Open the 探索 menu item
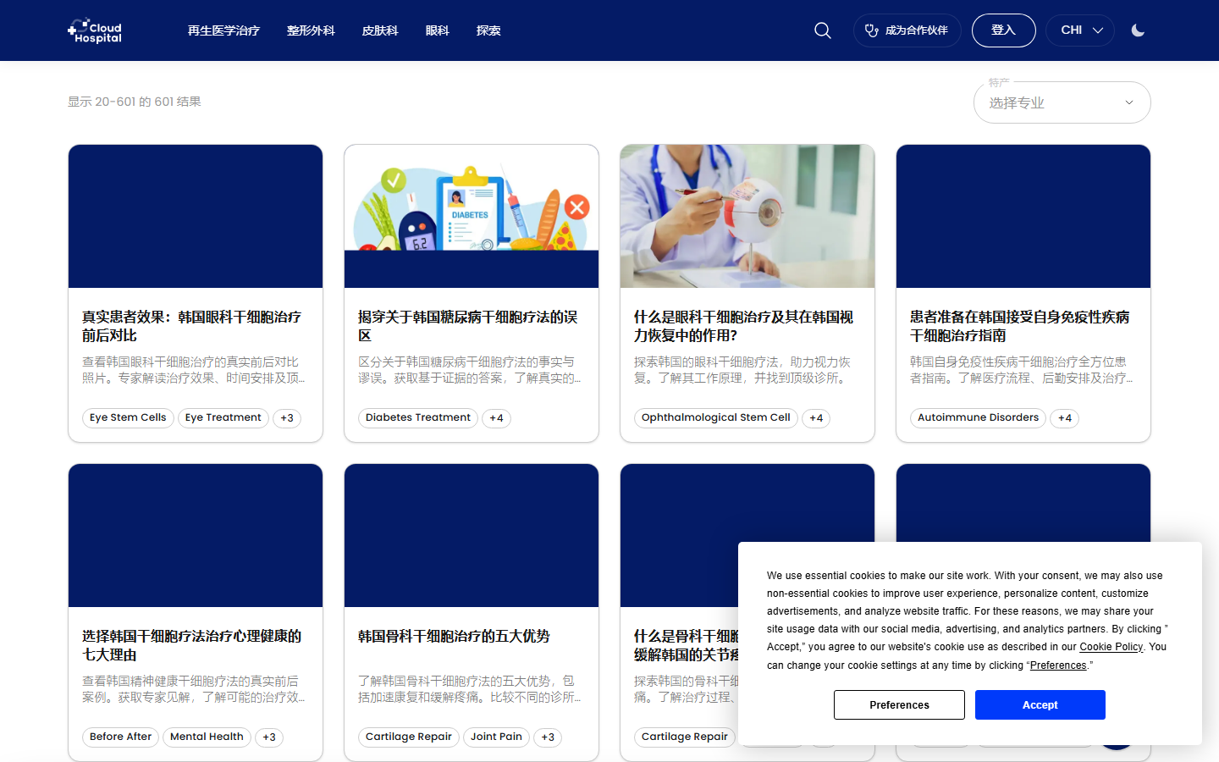 pos(488,30)
